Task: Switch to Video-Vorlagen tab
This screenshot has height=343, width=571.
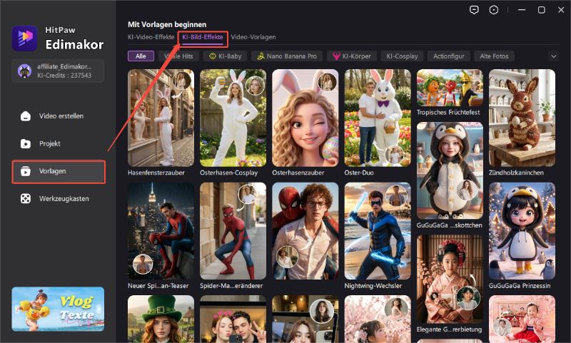Action: [253, 36]
